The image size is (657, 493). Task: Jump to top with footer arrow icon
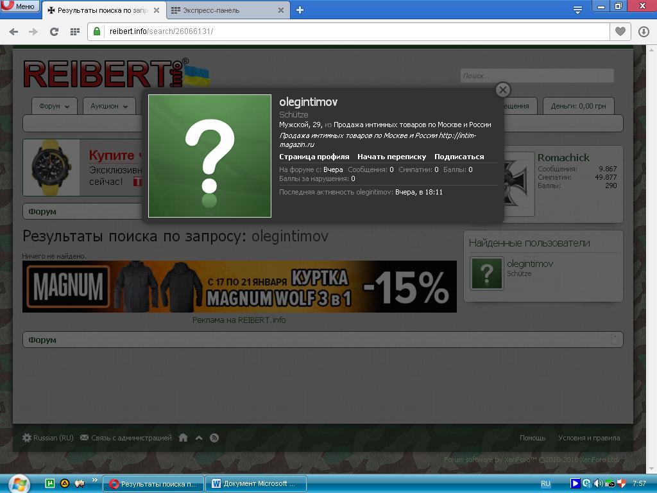[x=199, y=438]
